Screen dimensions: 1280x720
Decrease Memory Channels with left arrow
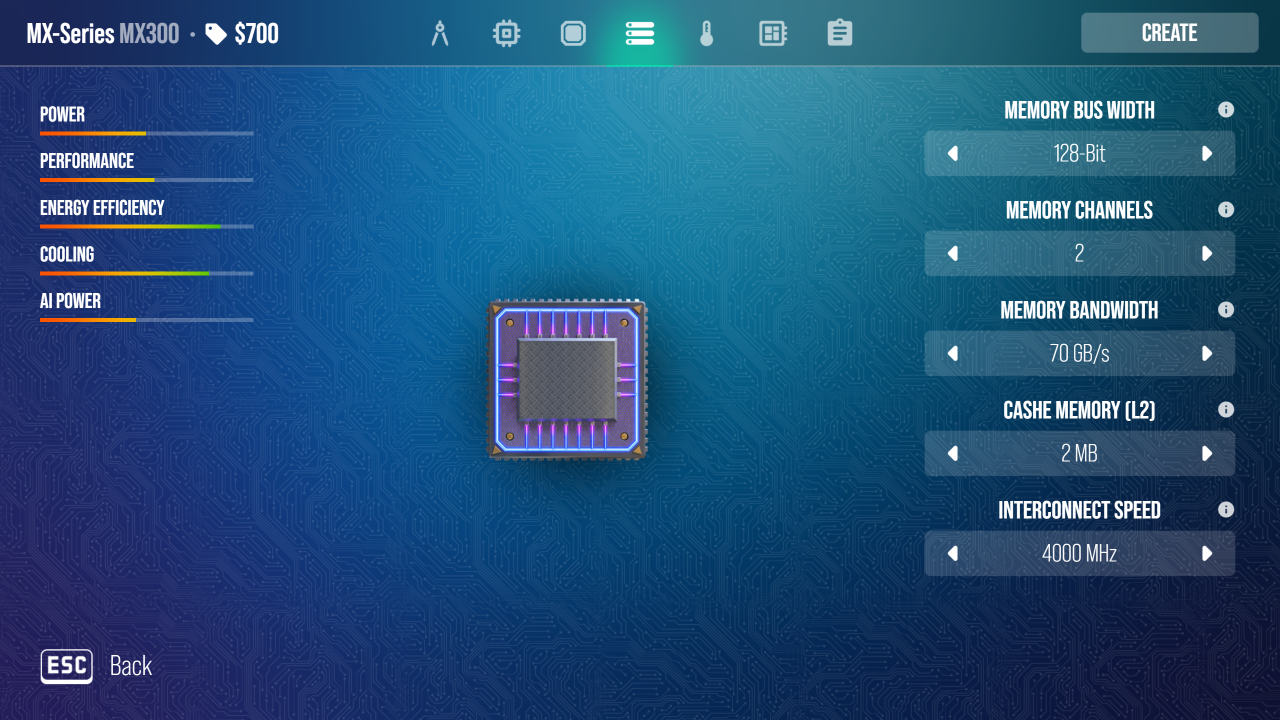pos(953,253)
